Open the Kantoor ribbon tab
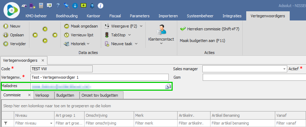Screen dimensions: 306x127 93,16
